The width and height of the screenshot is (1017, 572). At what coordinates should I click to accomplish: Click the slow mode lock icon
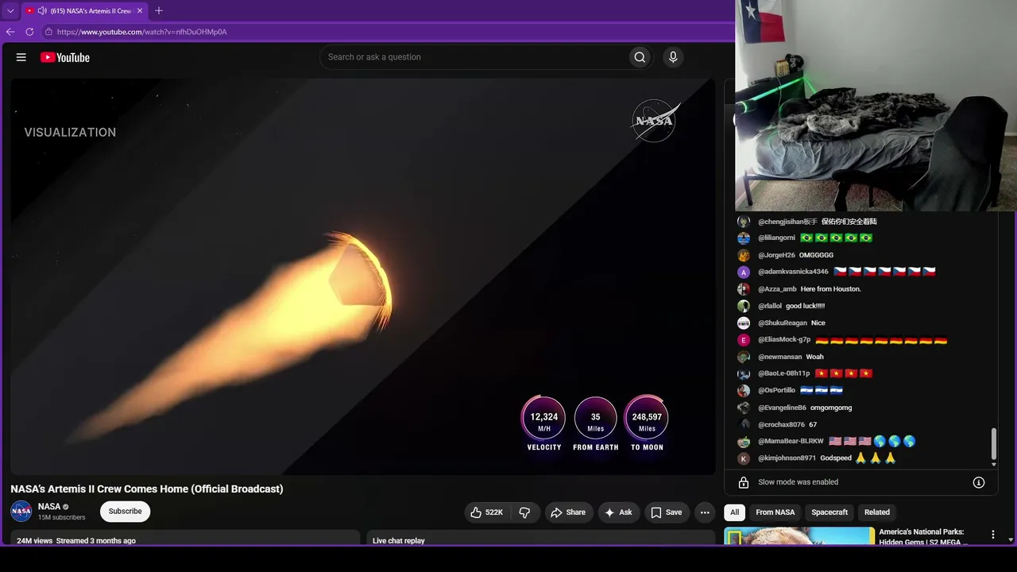click(744, 482)
